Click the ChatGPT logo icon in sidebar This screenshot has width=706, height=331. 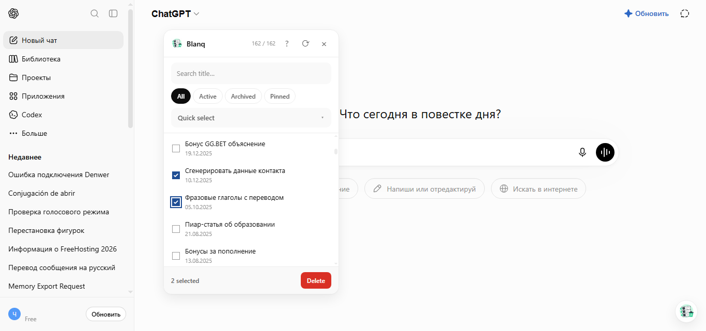[13, 13]
